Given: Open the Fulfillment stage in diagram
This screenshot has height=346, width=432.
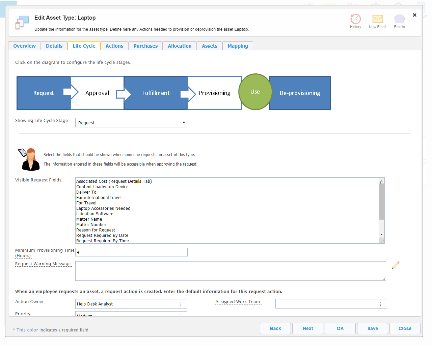Looking at the screenshot, I should click(156, 93).
